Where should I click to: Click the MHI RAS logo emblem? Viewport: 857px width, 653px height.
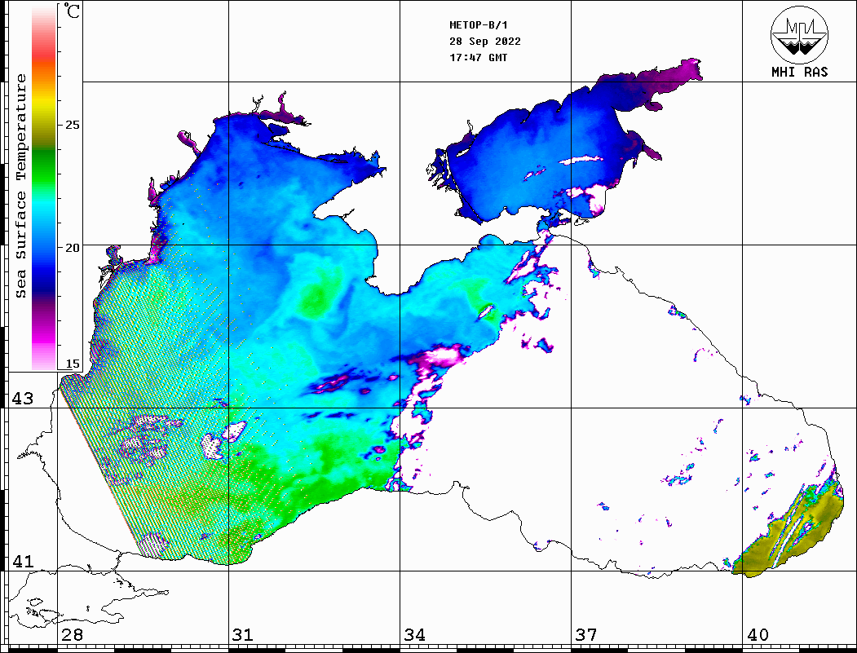799,34
